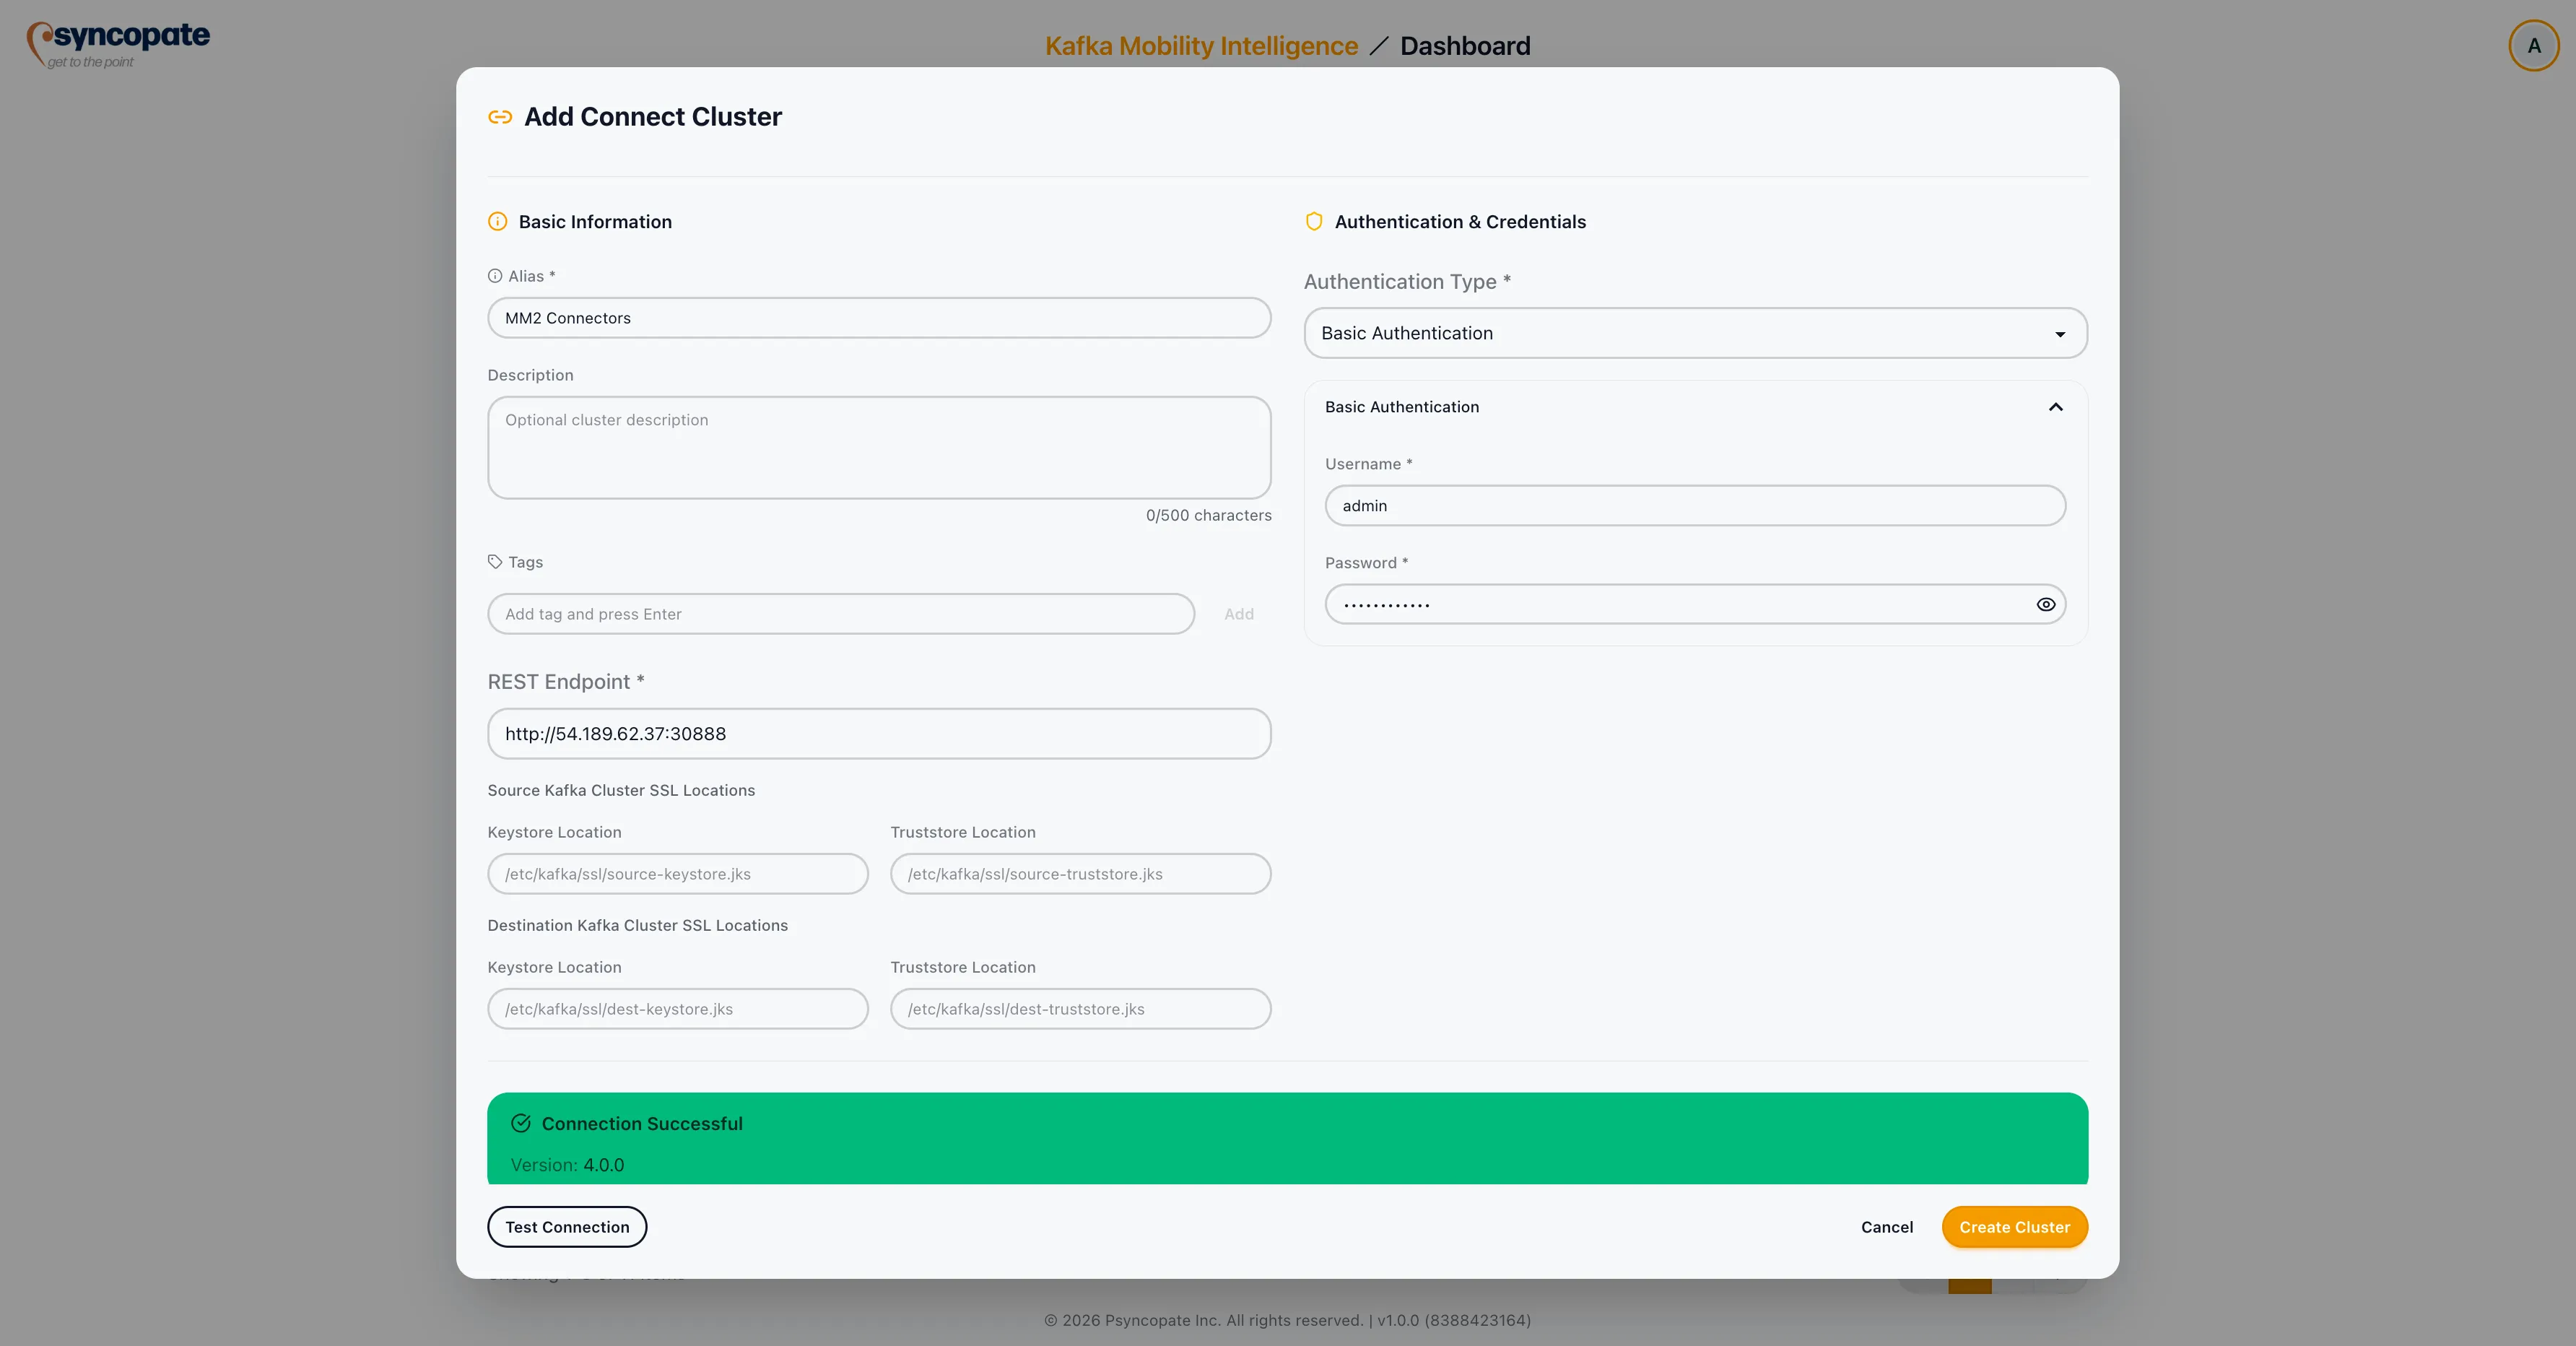The image size is (2576, 1346).
Task: Click the shield icon beside Authentication & Credentials
Action: 1313,221
